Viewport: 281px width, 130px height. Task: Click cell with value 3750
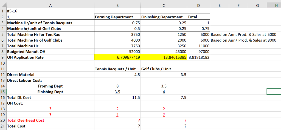coord(117,34)
